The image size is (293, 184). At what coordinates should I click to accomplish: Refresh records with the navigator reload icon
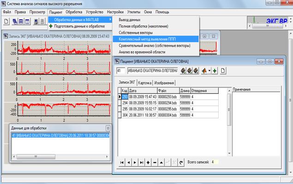pos(180,162)
